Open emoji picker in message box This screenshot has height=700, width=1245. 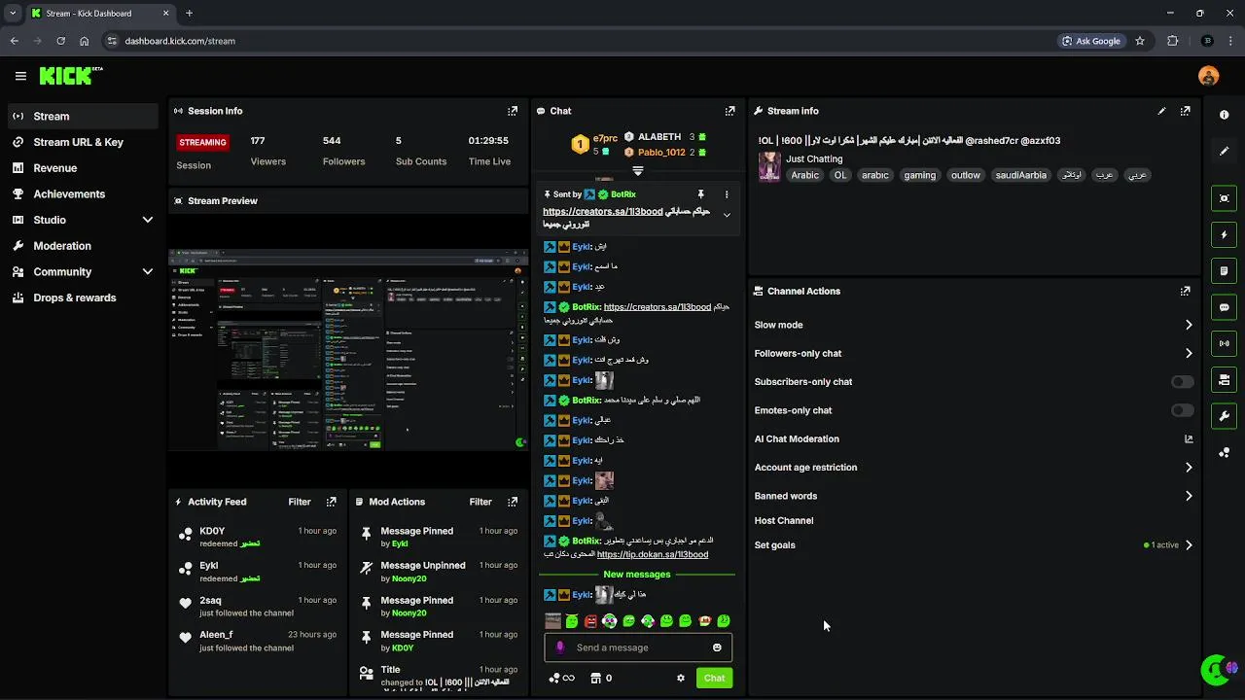(718, 647)
